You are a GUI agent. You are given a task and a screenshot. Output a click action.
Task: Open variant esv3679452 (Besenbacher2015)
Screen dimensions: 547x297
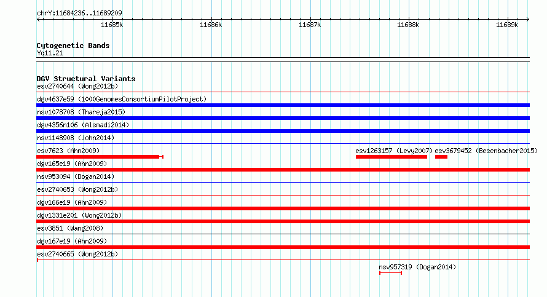(x=486, y=151)
